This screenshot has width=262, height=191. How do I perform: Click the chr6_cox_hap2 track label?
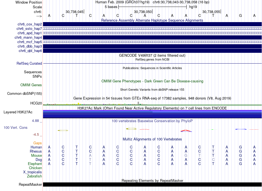[30, 24]
